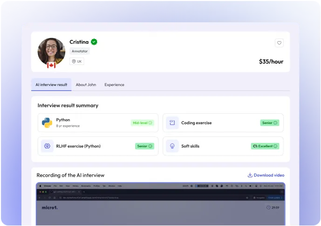Open the Experience tab
Image resolution: width=321 pixels, height=226 pixels.
coord(115,84)
